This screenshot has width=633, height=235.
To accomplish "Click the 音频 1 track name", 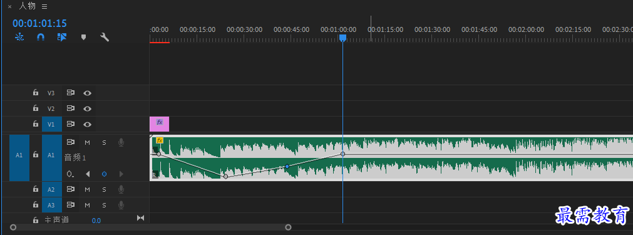I will tap(75, 158).
